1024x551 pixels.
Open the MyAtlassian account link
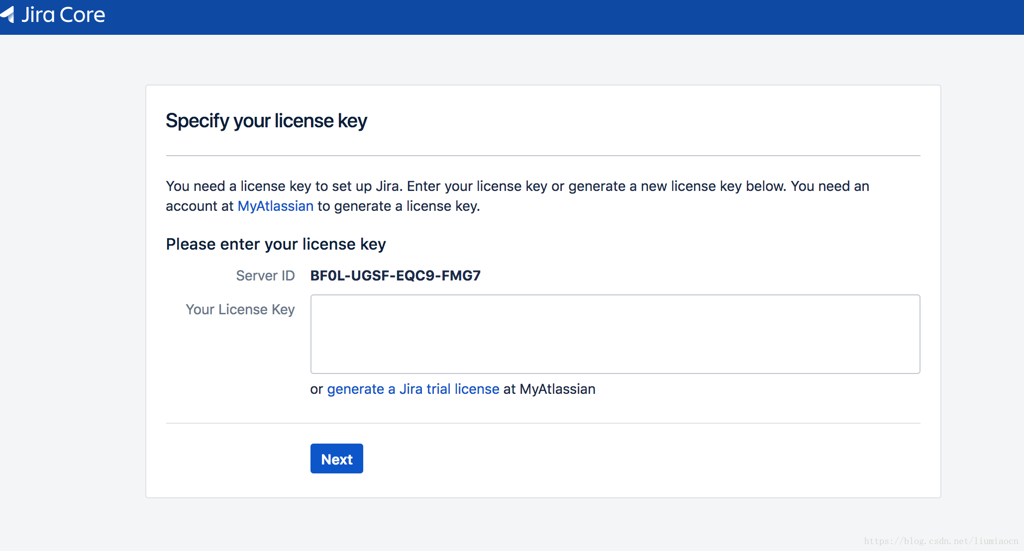276,206
